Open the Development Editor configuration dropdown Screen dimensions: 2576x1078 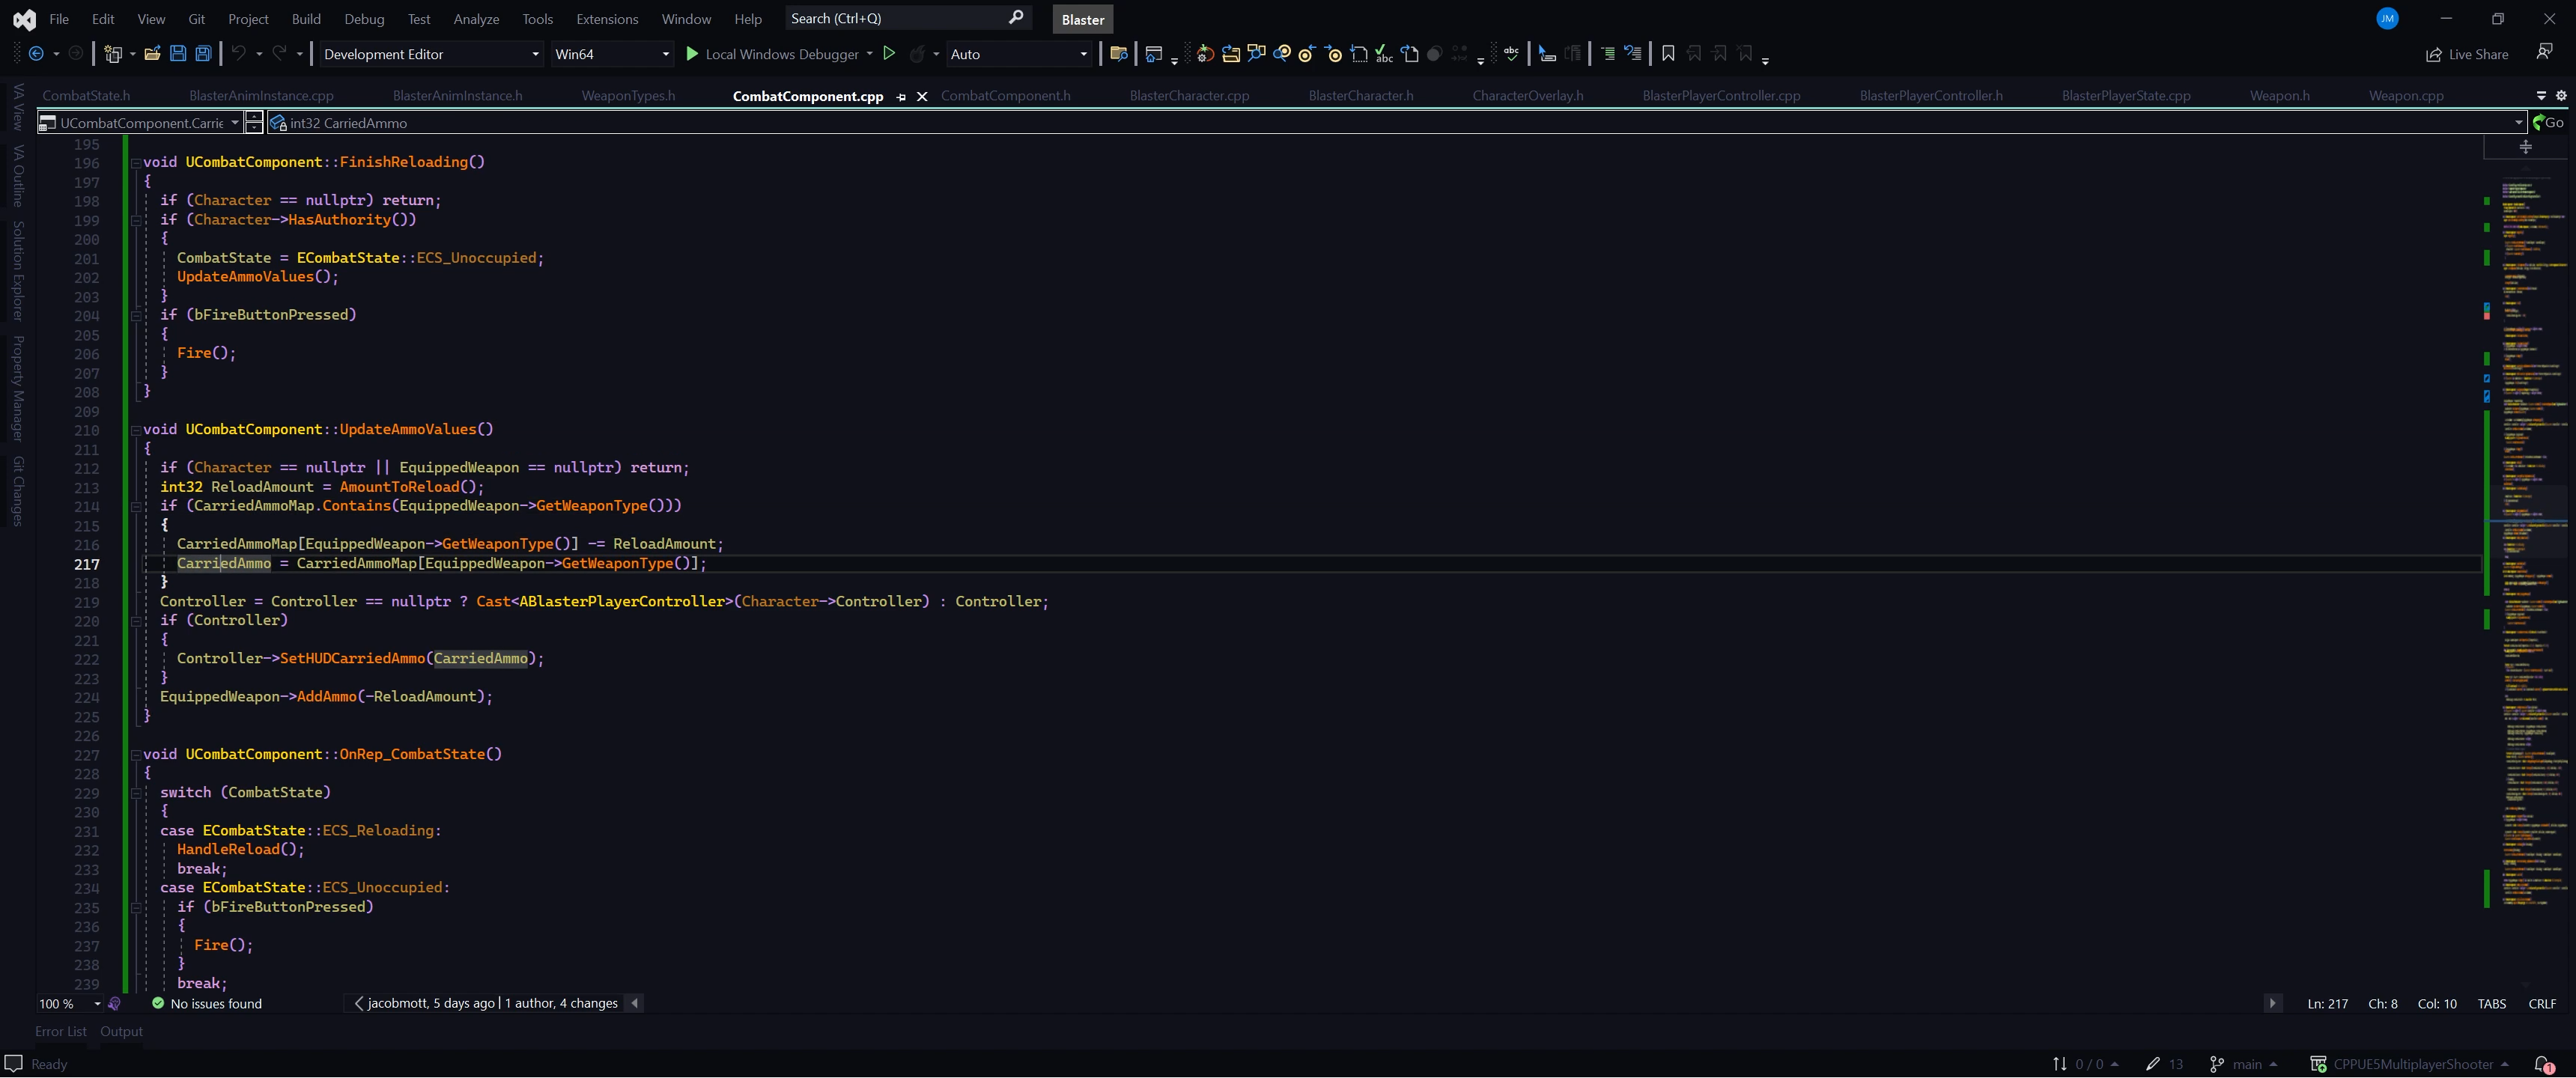(x=431, y=54)
